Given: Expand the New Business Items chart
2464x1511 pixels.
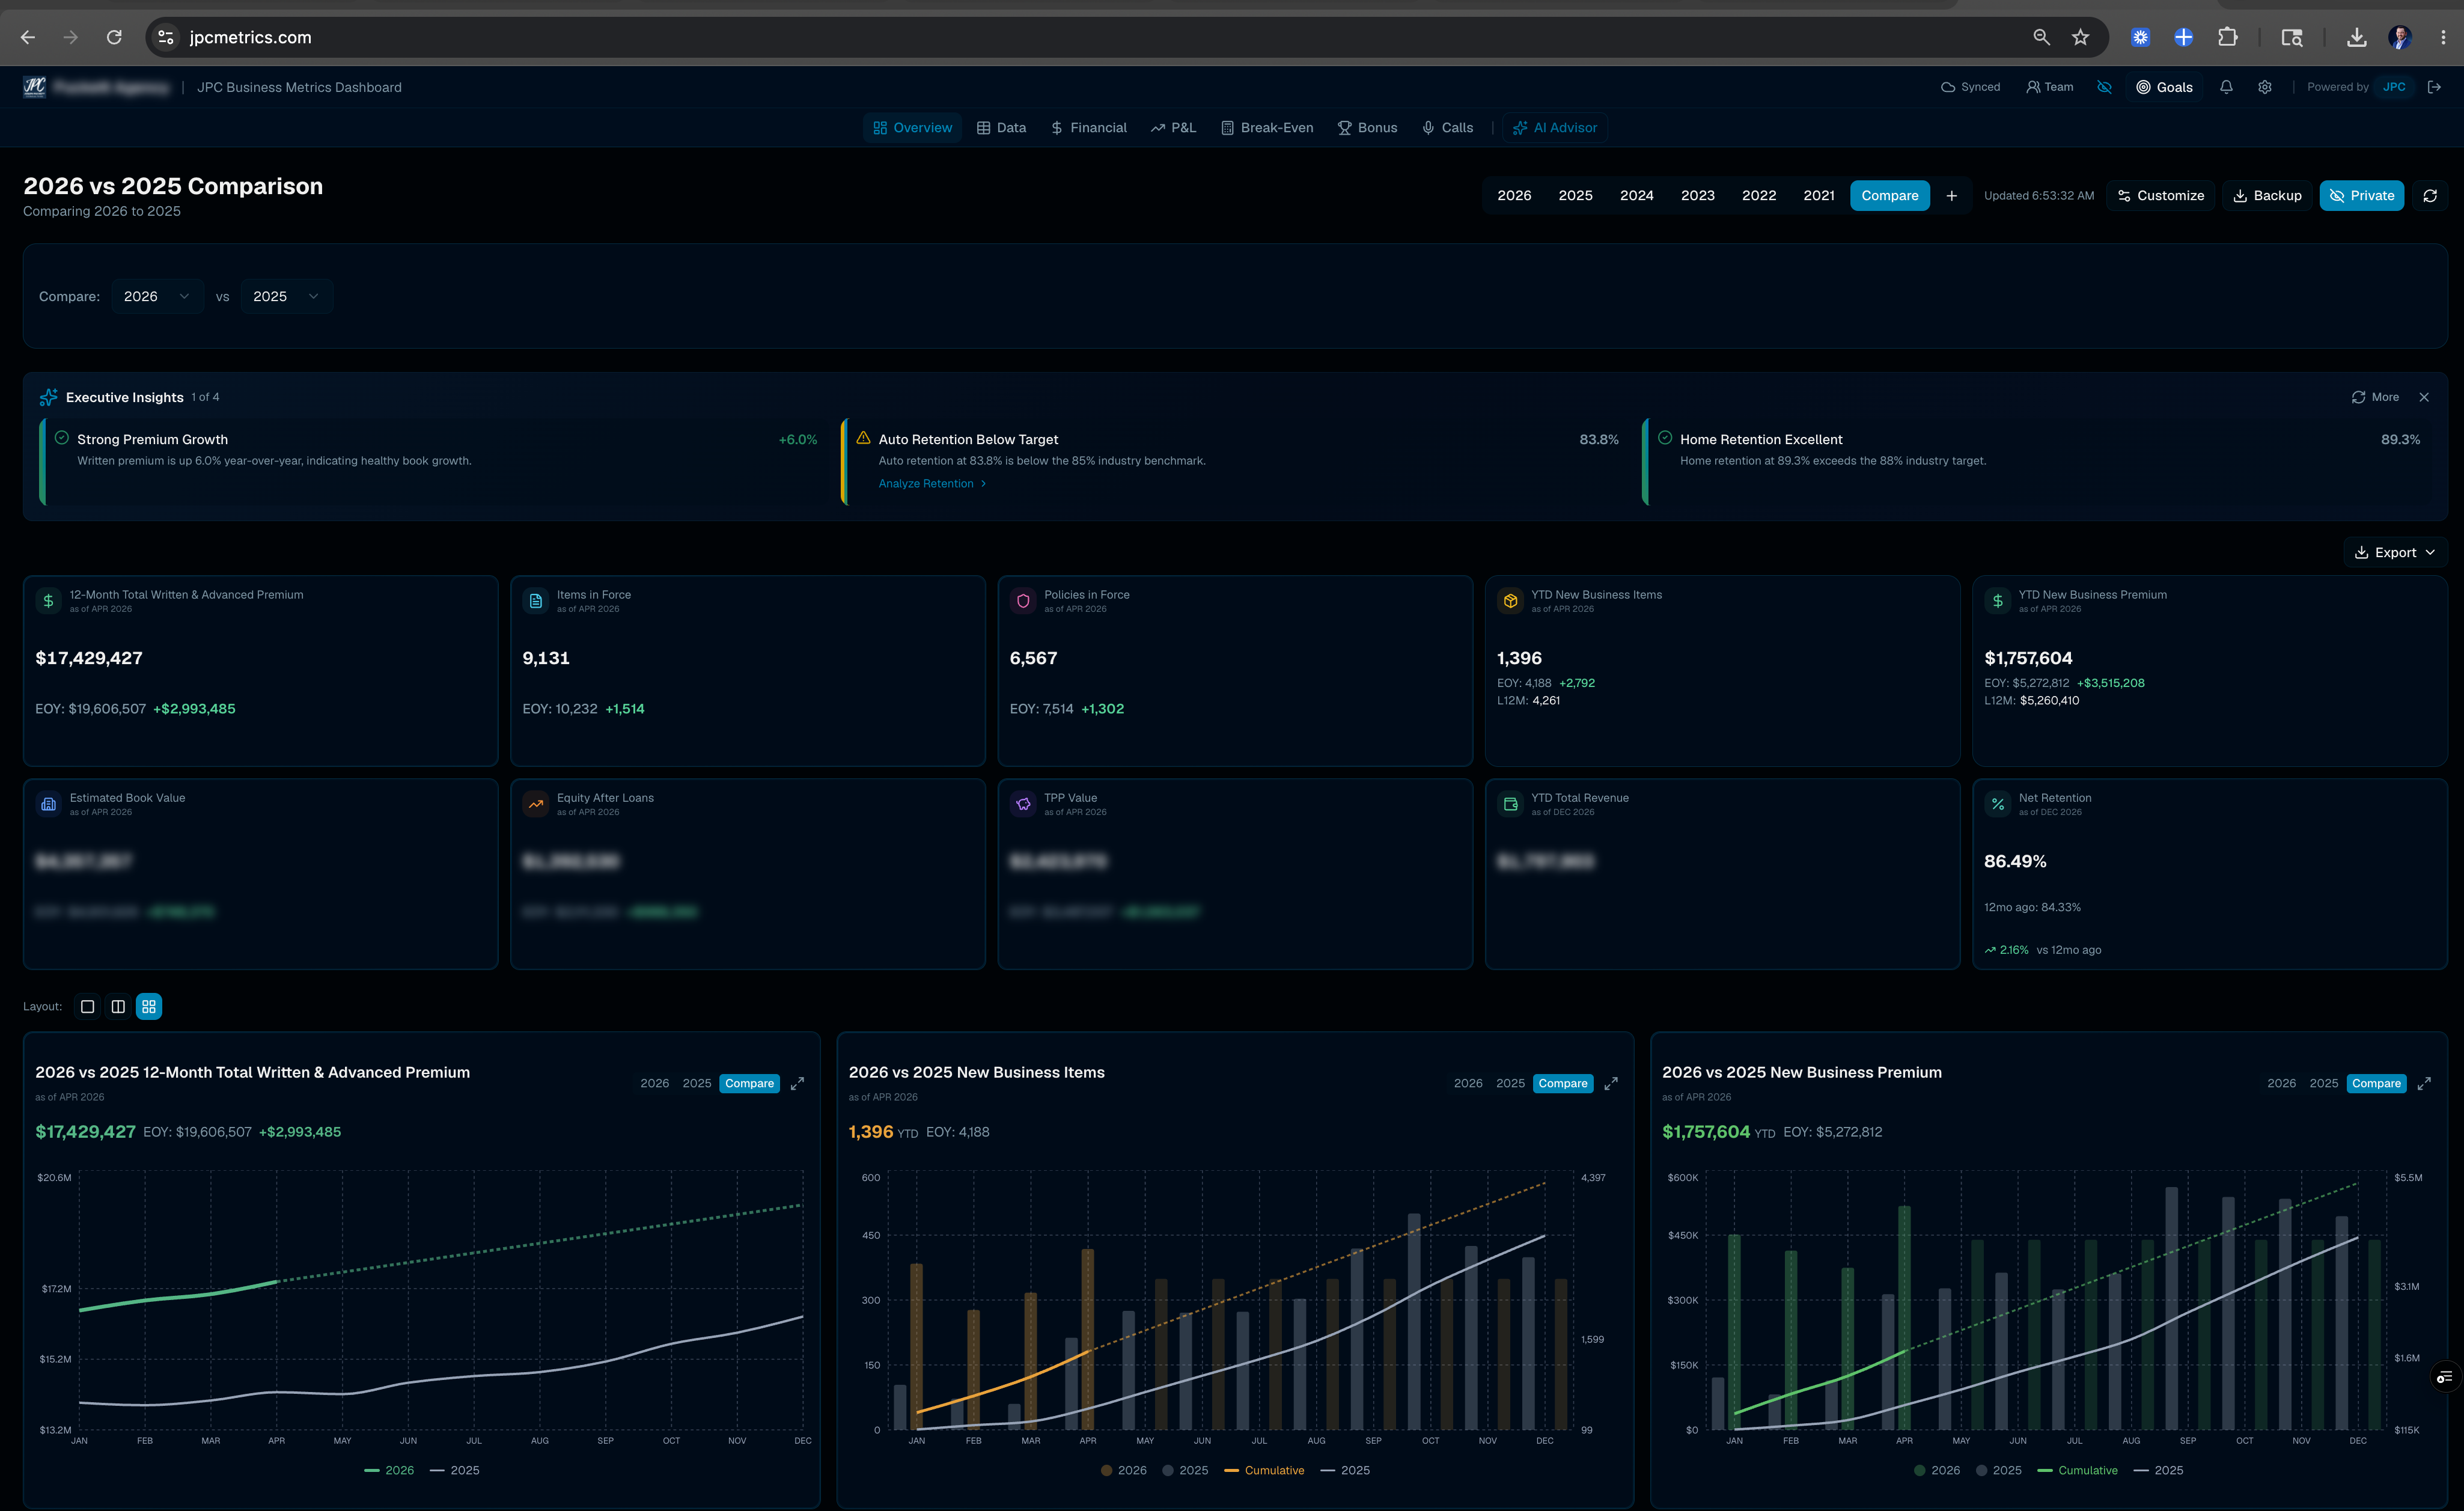Looking at the screenshot, I should [1610, 1084].
